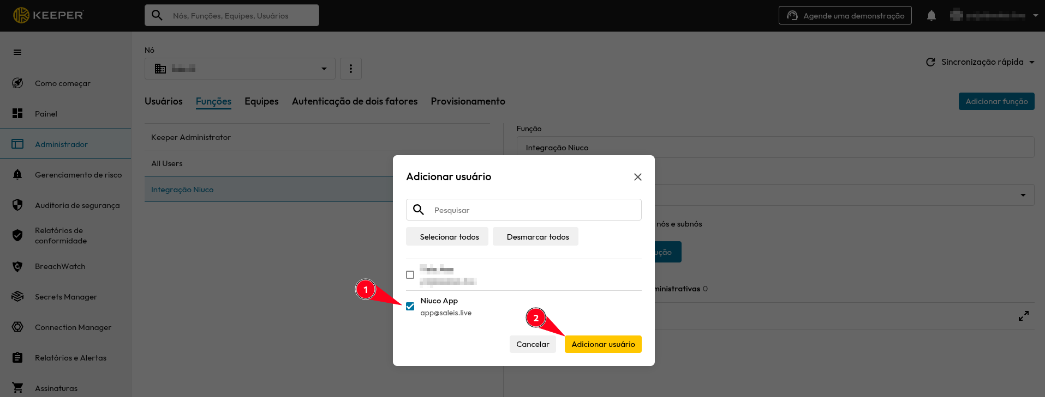The width and height of the screenshot is (1045, 397).
Task: Click Adicionar usuário yellow button
Action: point(603,344)
